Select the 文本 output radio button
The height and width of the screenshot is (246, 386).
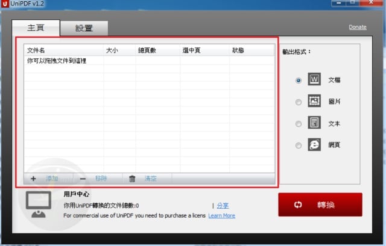299,124
